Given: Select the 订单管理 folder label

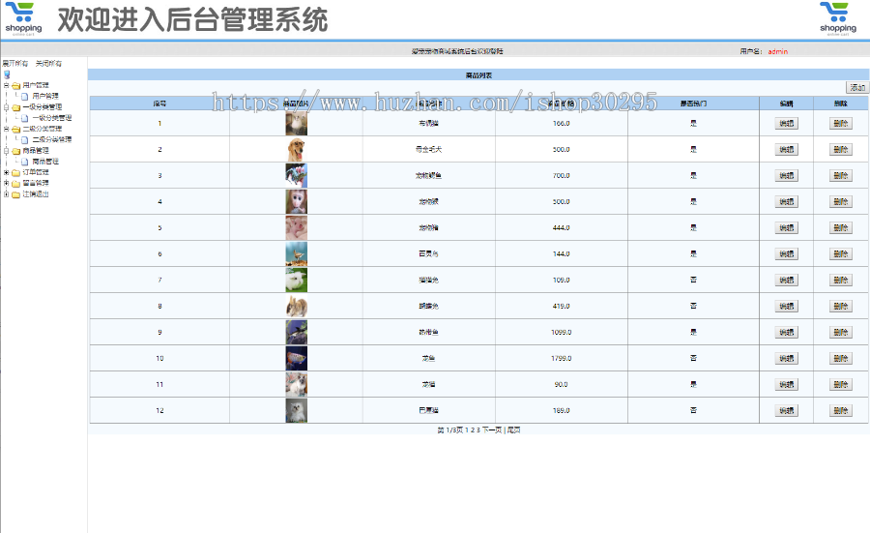Looking at the screenshot, I should (x=36, y=172).
